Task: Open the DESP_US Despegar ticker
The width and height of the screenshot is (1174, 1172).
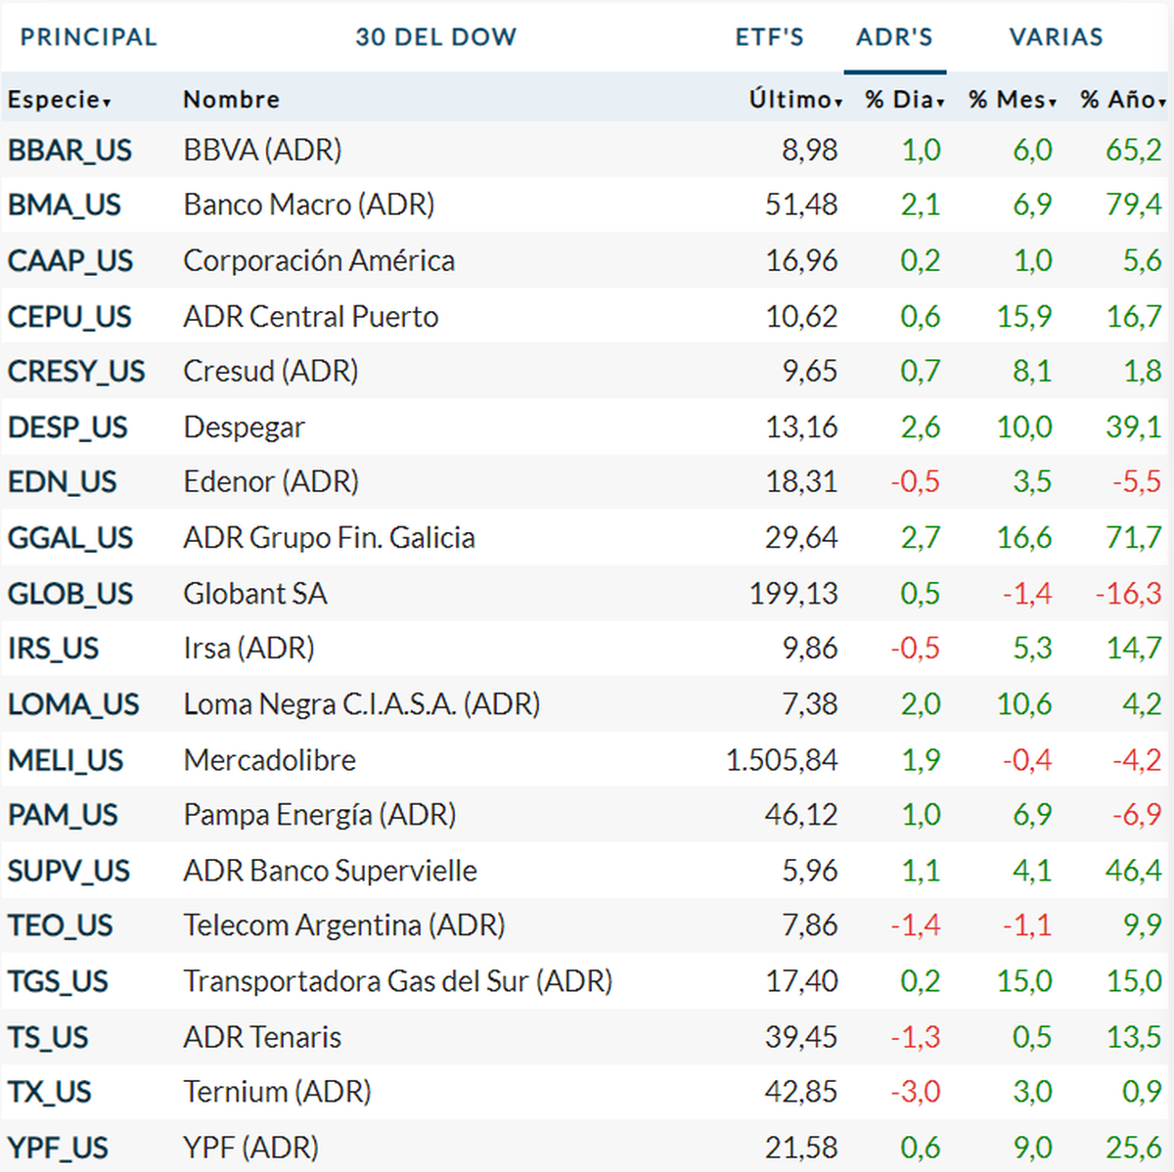Action: (68, 428)
